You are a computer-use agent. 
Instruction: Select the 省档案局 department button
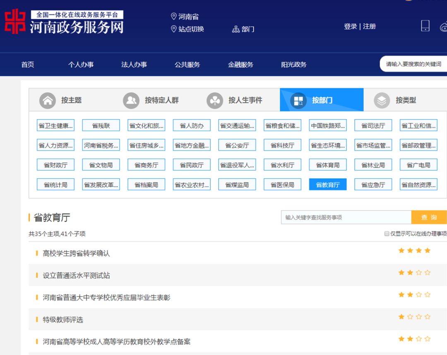pyautogui.click(x=146, y=185)
